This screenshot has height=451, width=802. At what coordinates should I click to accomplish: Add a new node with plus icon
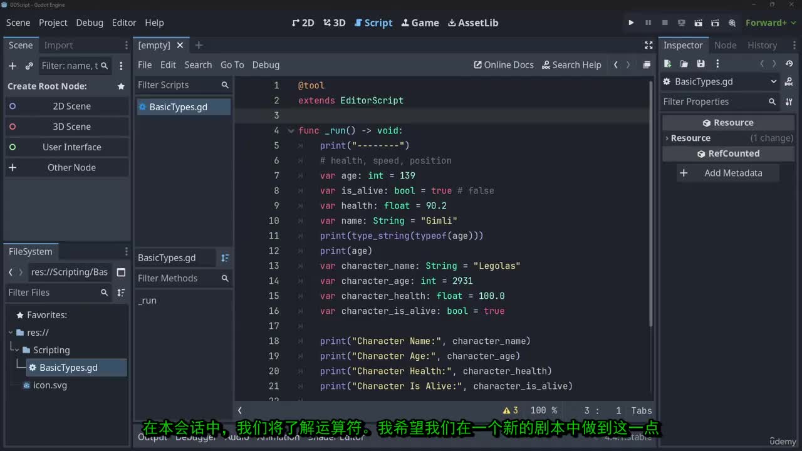click(13, 66)
